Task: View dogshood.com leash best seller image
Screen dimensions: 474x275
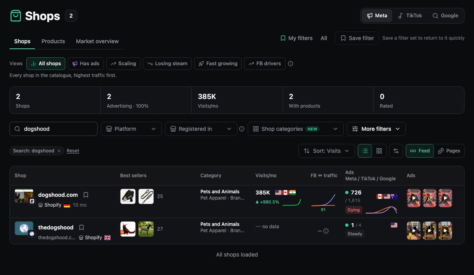Action: click(x=146, y=196)
